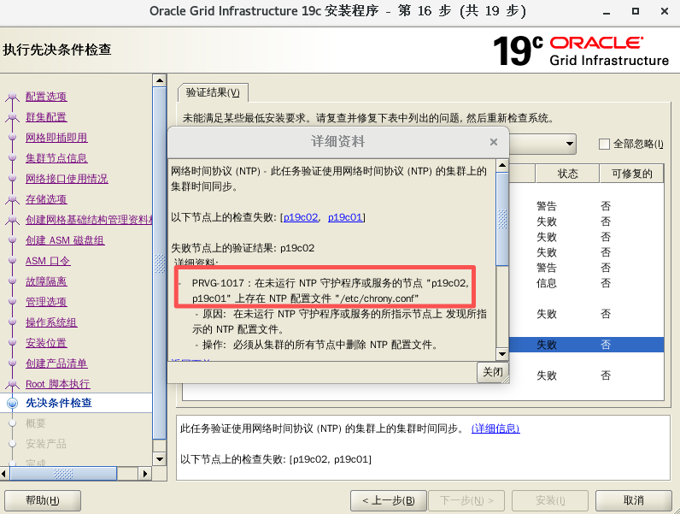Minimize the installer window
The width and height of the screenshot is (680, 514).
point(607,12)
